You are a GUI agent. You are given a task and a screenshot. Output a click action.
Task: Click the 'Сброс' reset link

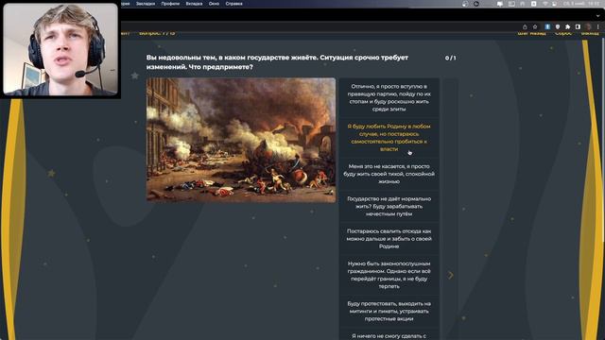click(563, 34)
